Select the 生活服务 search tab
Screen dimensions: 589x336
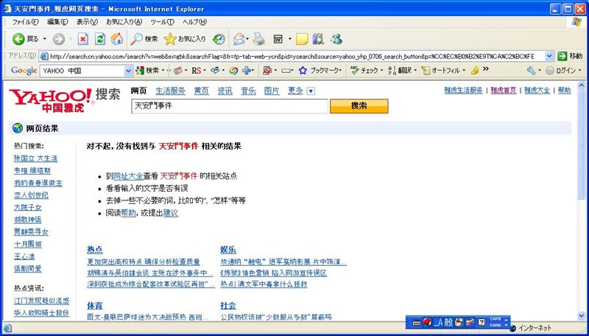pos(171,91)
